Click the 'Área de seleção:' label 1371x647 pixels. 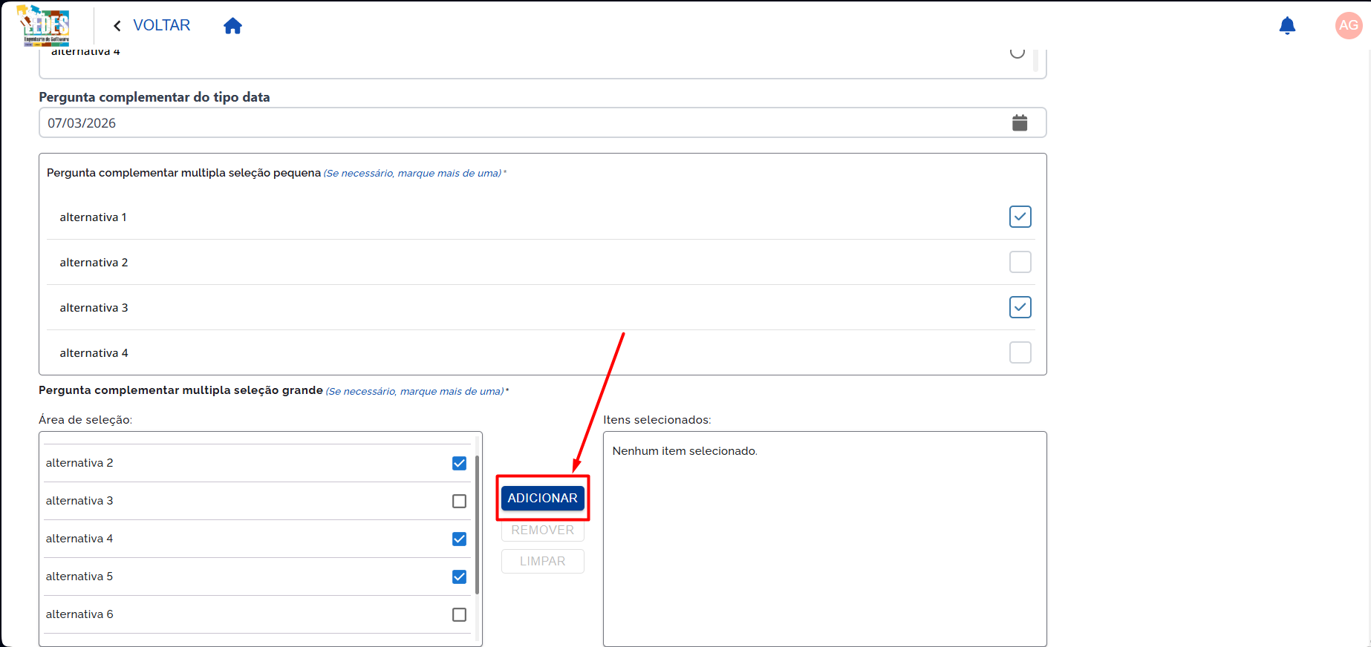[x=85, y=420]
